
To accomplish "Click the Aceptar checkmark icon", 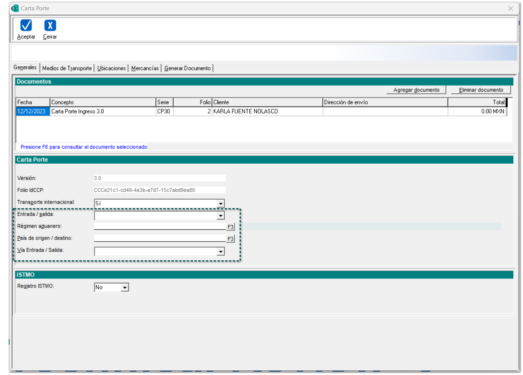I will click(x=26, y=25).
